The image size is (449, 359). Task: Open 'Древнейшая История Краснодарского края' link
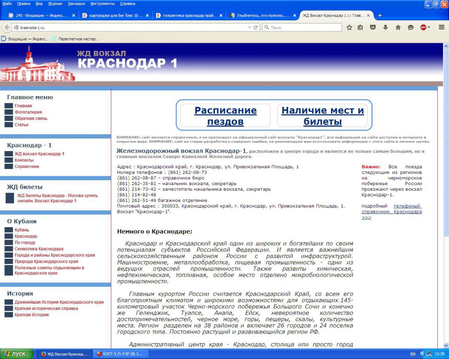coord(59,302)
